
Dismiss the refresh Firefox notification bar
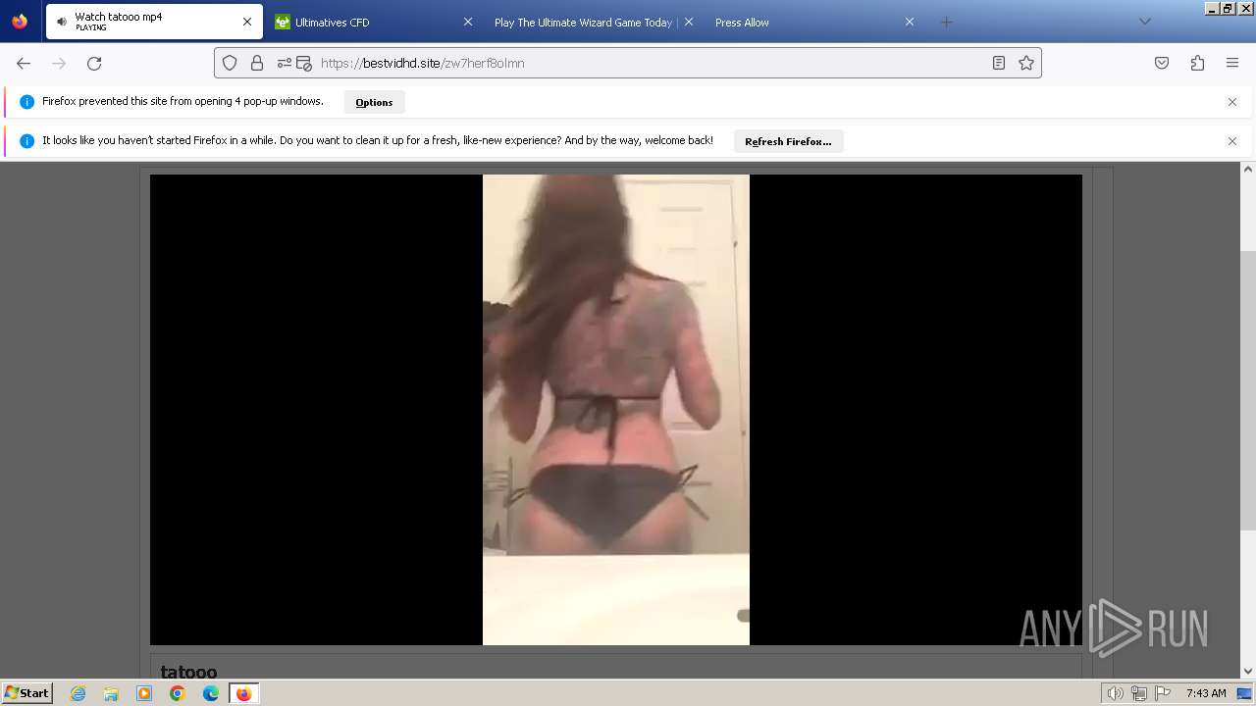[1232, 141]
